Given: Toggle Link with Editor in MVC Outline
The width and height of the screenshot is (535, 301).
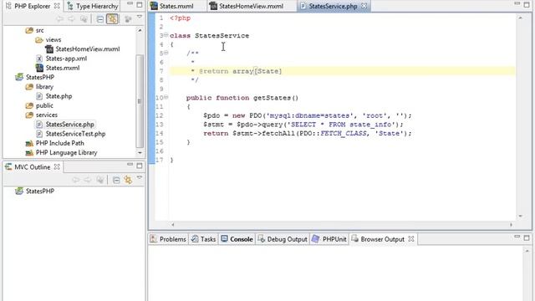Looking at the screenshot, I should (x=128, y=180).
